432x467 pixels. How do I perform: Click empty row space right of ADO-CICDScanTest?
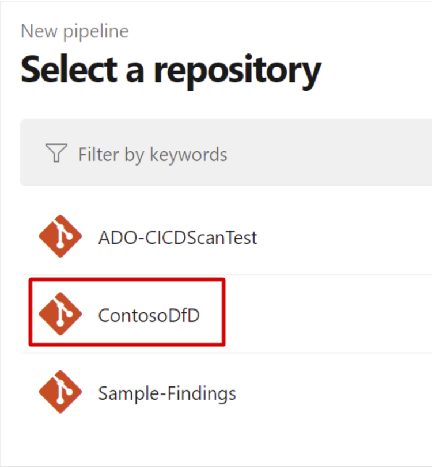343,236
